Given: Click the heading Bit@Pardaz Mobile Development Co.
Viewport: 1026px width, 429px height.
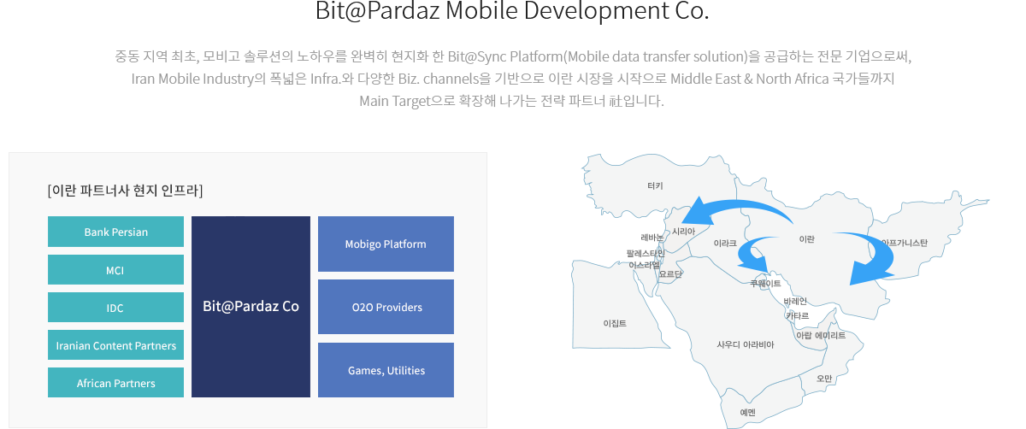Looking at the screenshot, I should 512,12.
